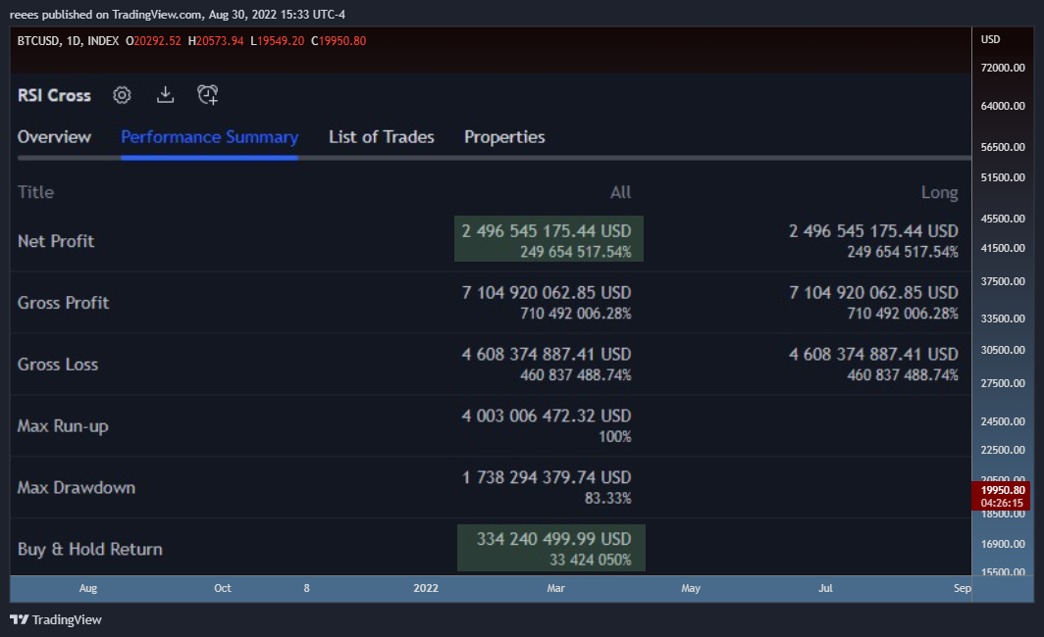Click the current price label 19950.80
This screenshot has height=637, width=1044.
[x=1003, y=490]
